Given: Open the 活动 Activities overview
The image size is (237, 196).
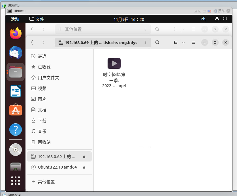Looking at the screenshot, I should 15,19.
